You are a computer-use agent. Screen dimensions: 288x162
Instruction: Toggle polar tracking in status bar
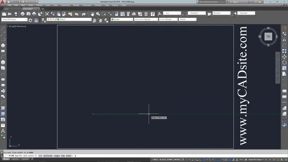pos(204,160)
